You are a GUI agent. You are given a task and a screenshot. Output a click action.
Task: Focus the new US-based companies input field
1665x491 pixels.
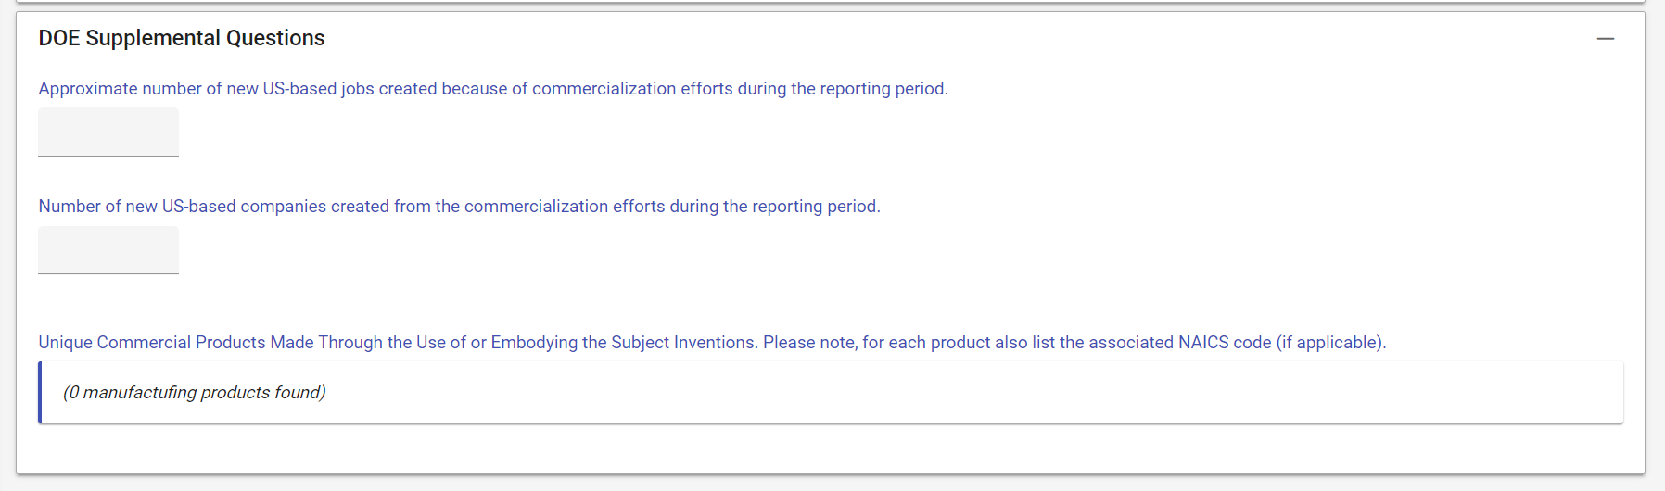tap(108, 249)
